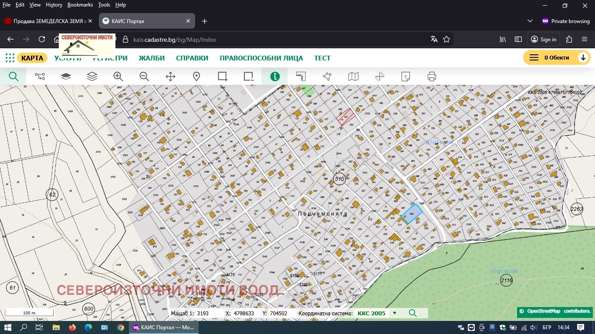Zoom in with the plus magnifier
Screen dimensions: 595x334
click(118, 77)
